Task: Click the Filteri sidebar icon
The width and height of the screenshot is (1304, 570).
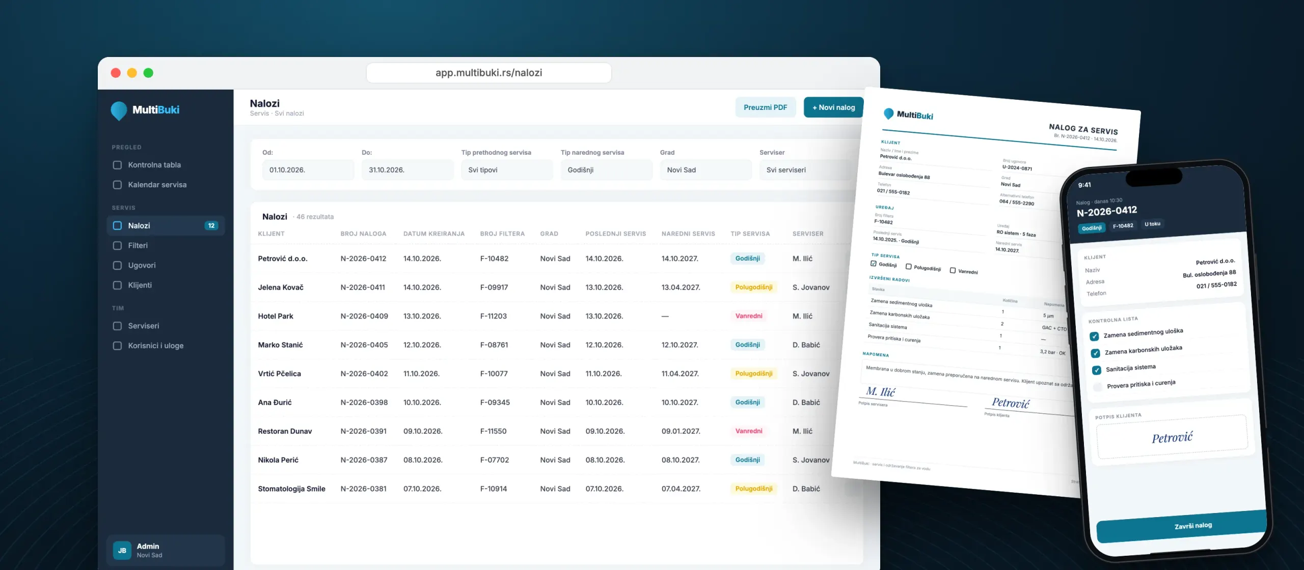Action: [x=117, y=245]
